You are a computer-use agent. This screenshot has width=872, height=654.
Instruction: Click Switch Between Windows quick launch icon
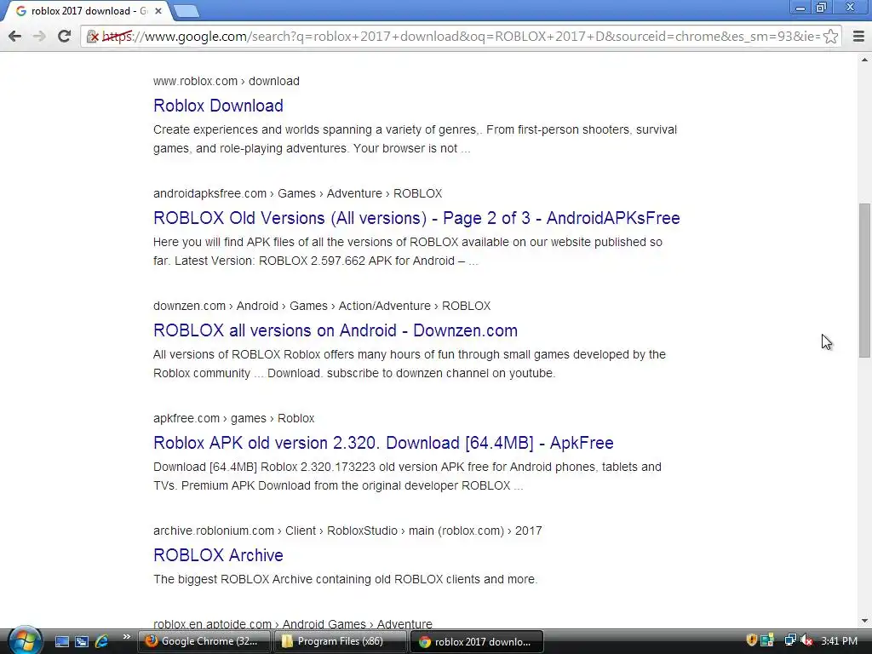(82, 641)
